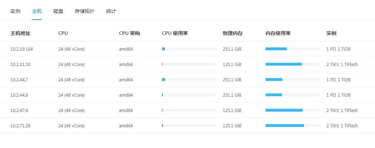Click the CPU usage bar for 10.2.44.7
This screenshot has width=375, height=148.
pyautogui.click(x=188, y=80)
